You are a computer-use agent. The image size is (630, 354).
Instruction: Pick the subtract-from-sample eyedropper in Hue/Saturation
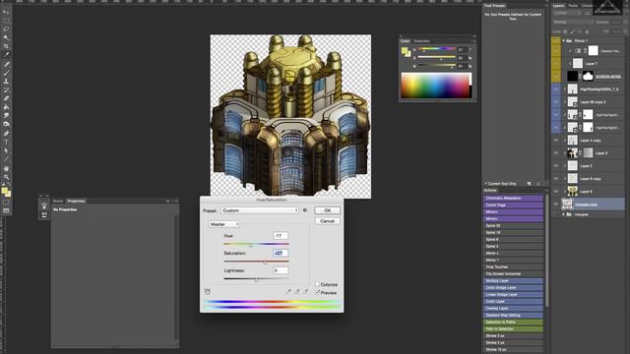(x=306, y=291)
